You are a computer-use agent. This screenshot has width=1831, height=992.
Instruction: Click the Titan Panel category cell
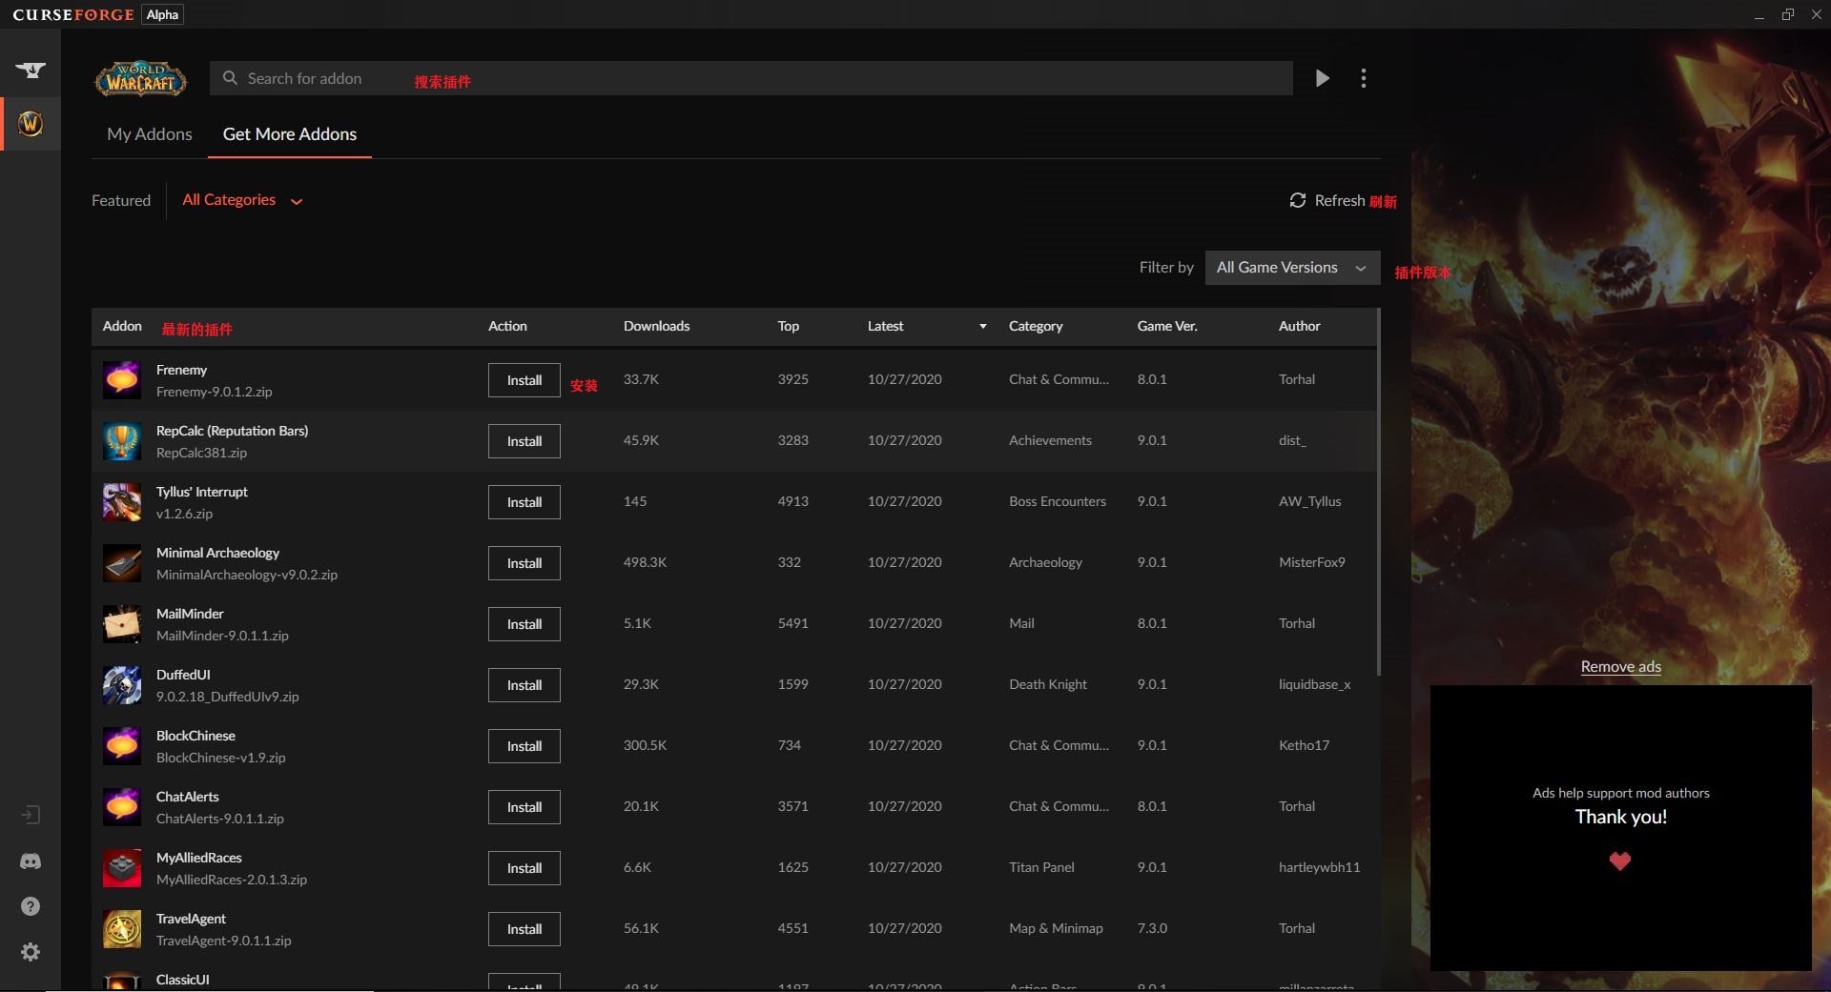pyautogui.click(x=1041, y=867)
